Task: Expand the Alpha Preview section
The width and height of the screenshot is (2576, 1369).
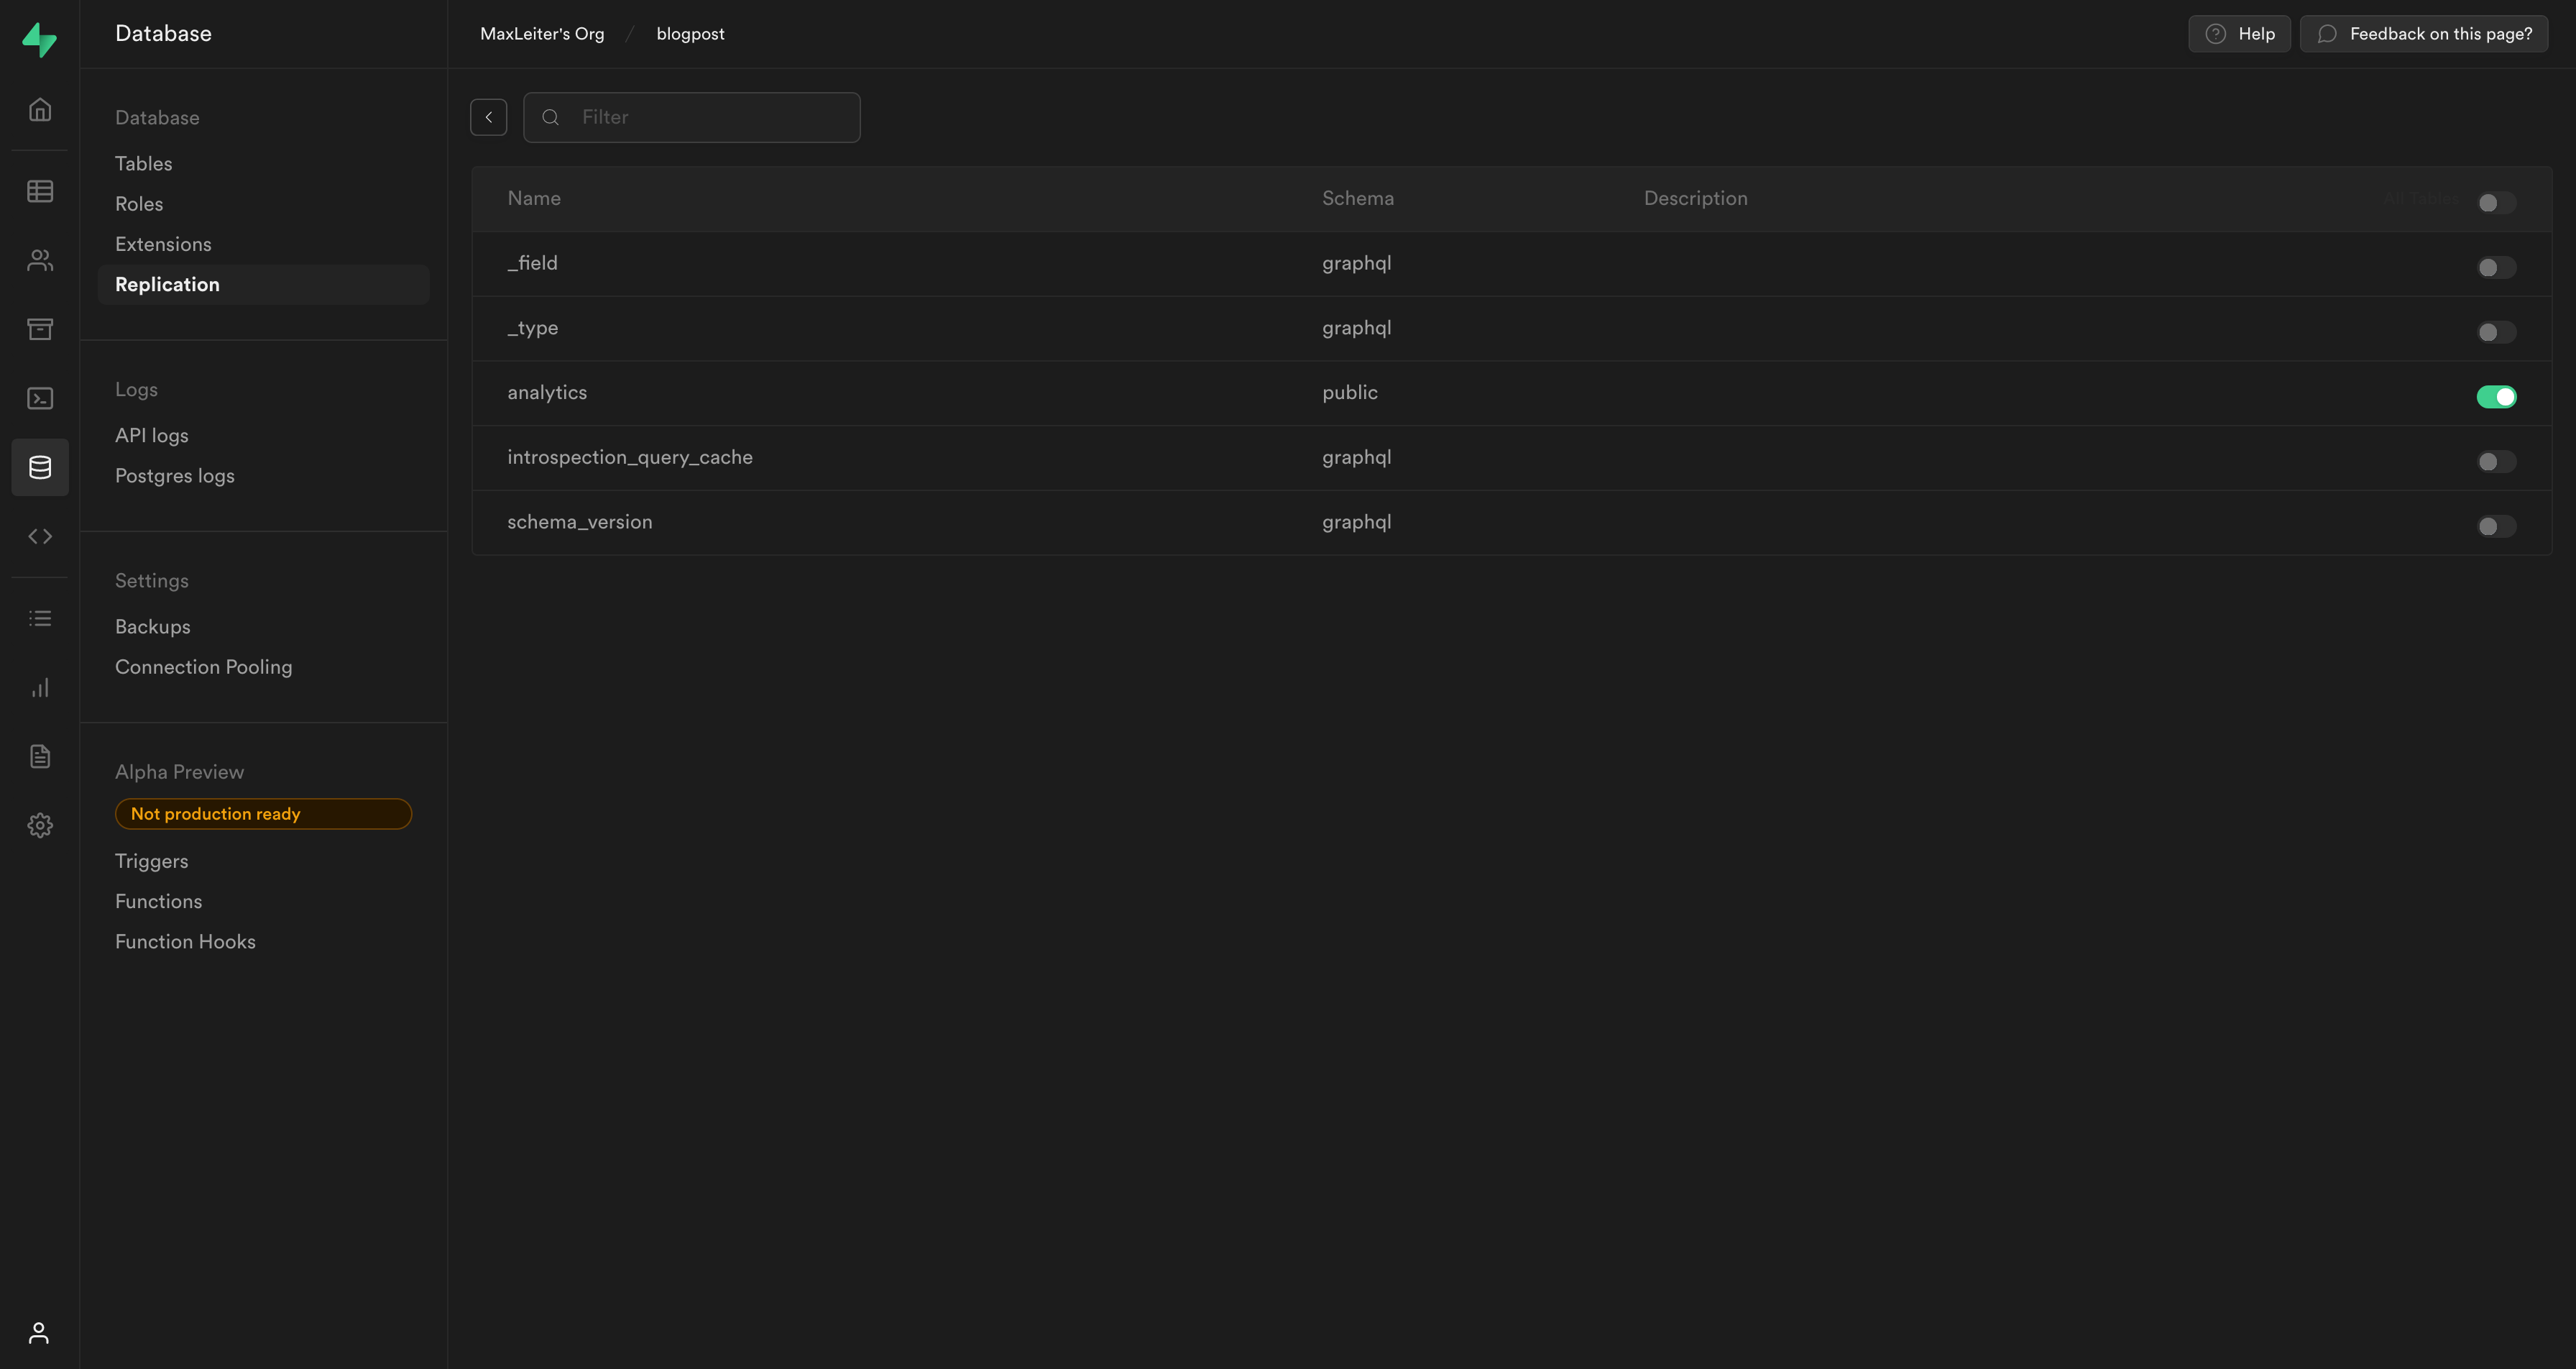Action: [x=178, y=771]
